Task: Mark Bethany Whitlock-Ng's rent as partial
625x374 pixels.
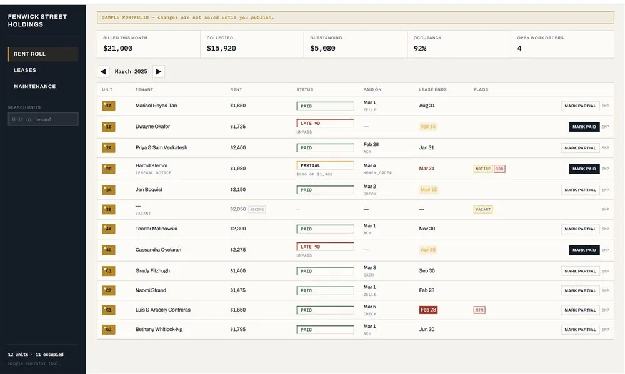Action: [x=580, y=330]
